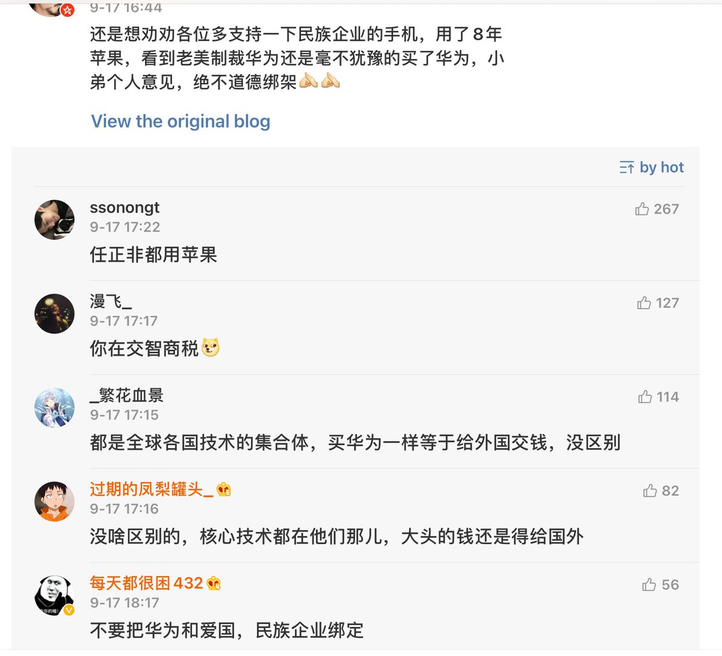Visit _繁花血景 profile by username
The width and height of the screenshot is (722, 656).
click(126, 395)
